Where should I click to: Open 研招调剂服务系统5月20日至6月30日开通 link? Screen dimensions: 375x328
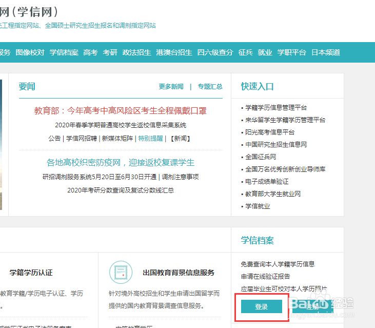click(100, 177)
